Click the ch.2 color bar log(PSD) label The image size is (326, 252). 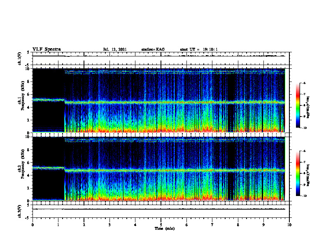(x=308, y=175)
